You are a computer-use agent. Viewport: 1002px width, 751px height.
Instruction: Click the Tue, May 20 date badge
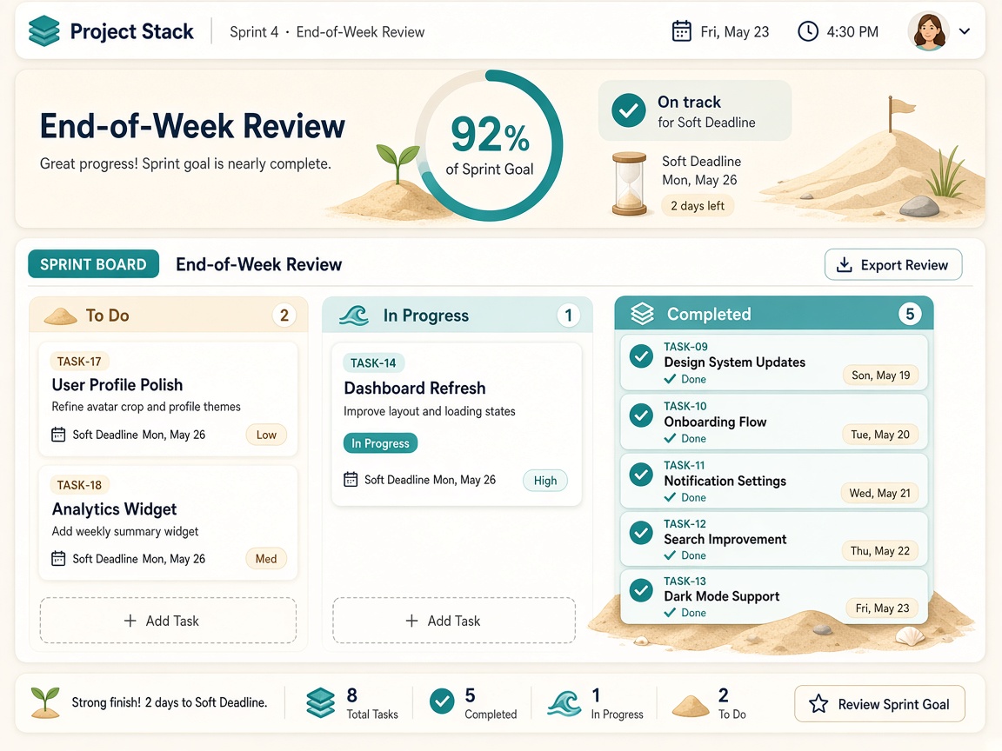(880, 435)
